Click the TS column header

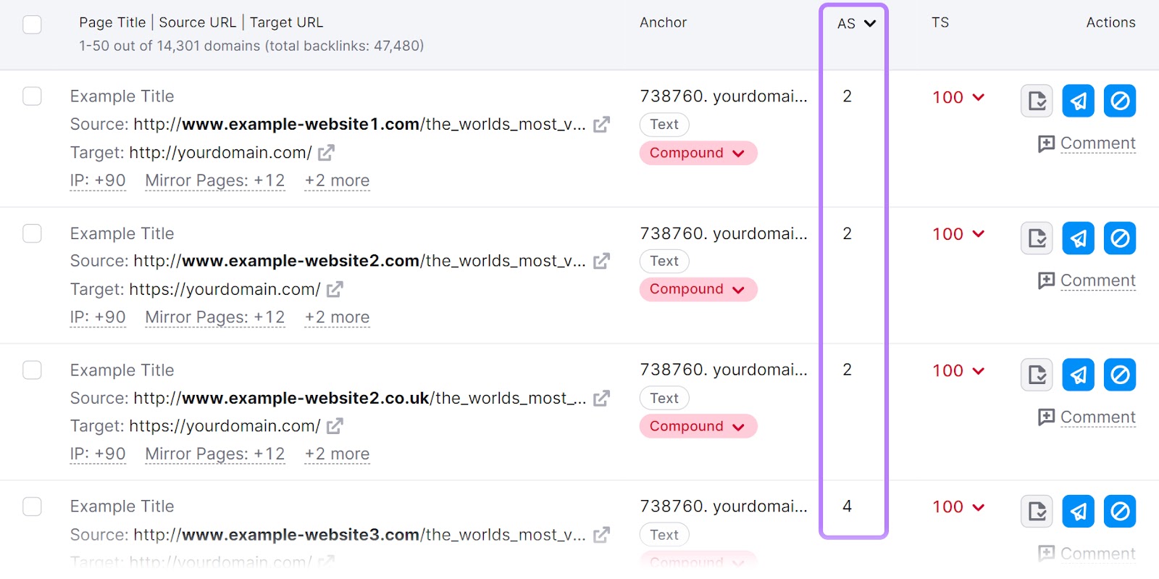[940, 22]
